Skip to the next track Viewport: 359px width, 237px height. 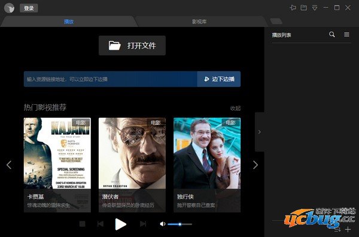tap(143, 224)
